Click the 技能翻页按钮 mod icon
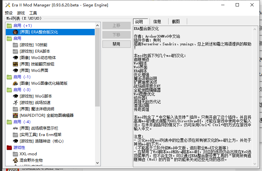Viewport: 262px width, 171px height. (15, 64)
